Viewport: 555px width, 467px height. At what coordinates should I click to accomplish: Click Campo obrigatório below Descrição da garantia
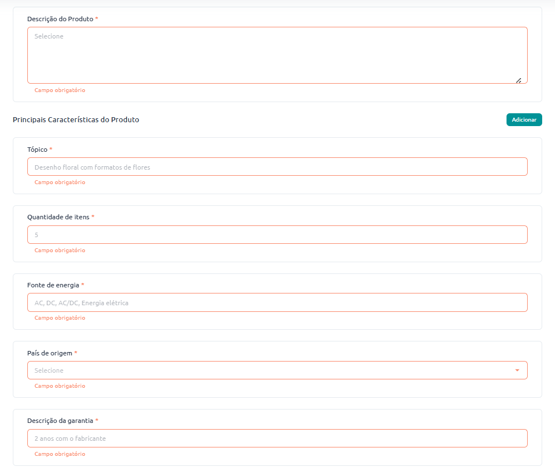pyautogui.click(x=60, y=454)
